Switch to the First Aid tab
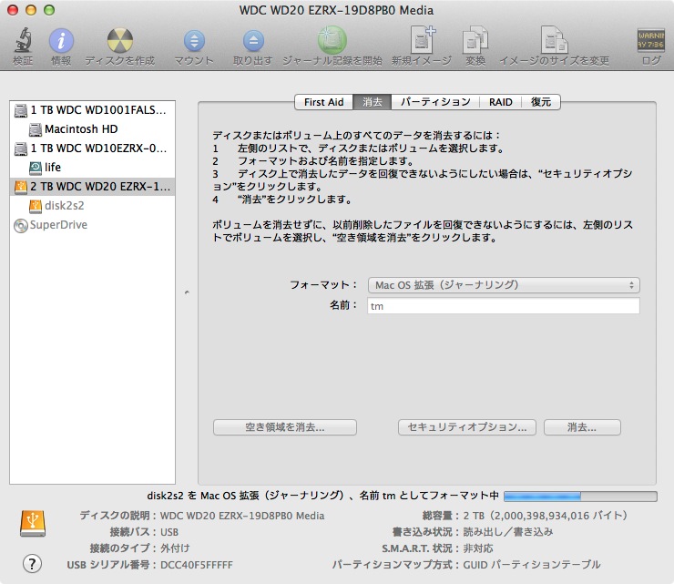674x584 pixels. coord(323,102)
